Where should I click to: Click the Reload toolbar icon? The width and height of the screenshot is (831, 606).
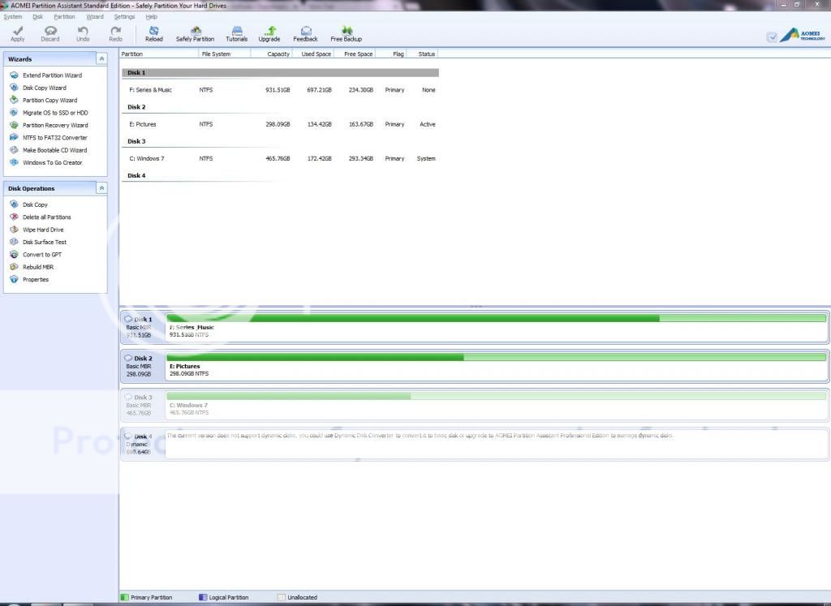click(153, 34)
